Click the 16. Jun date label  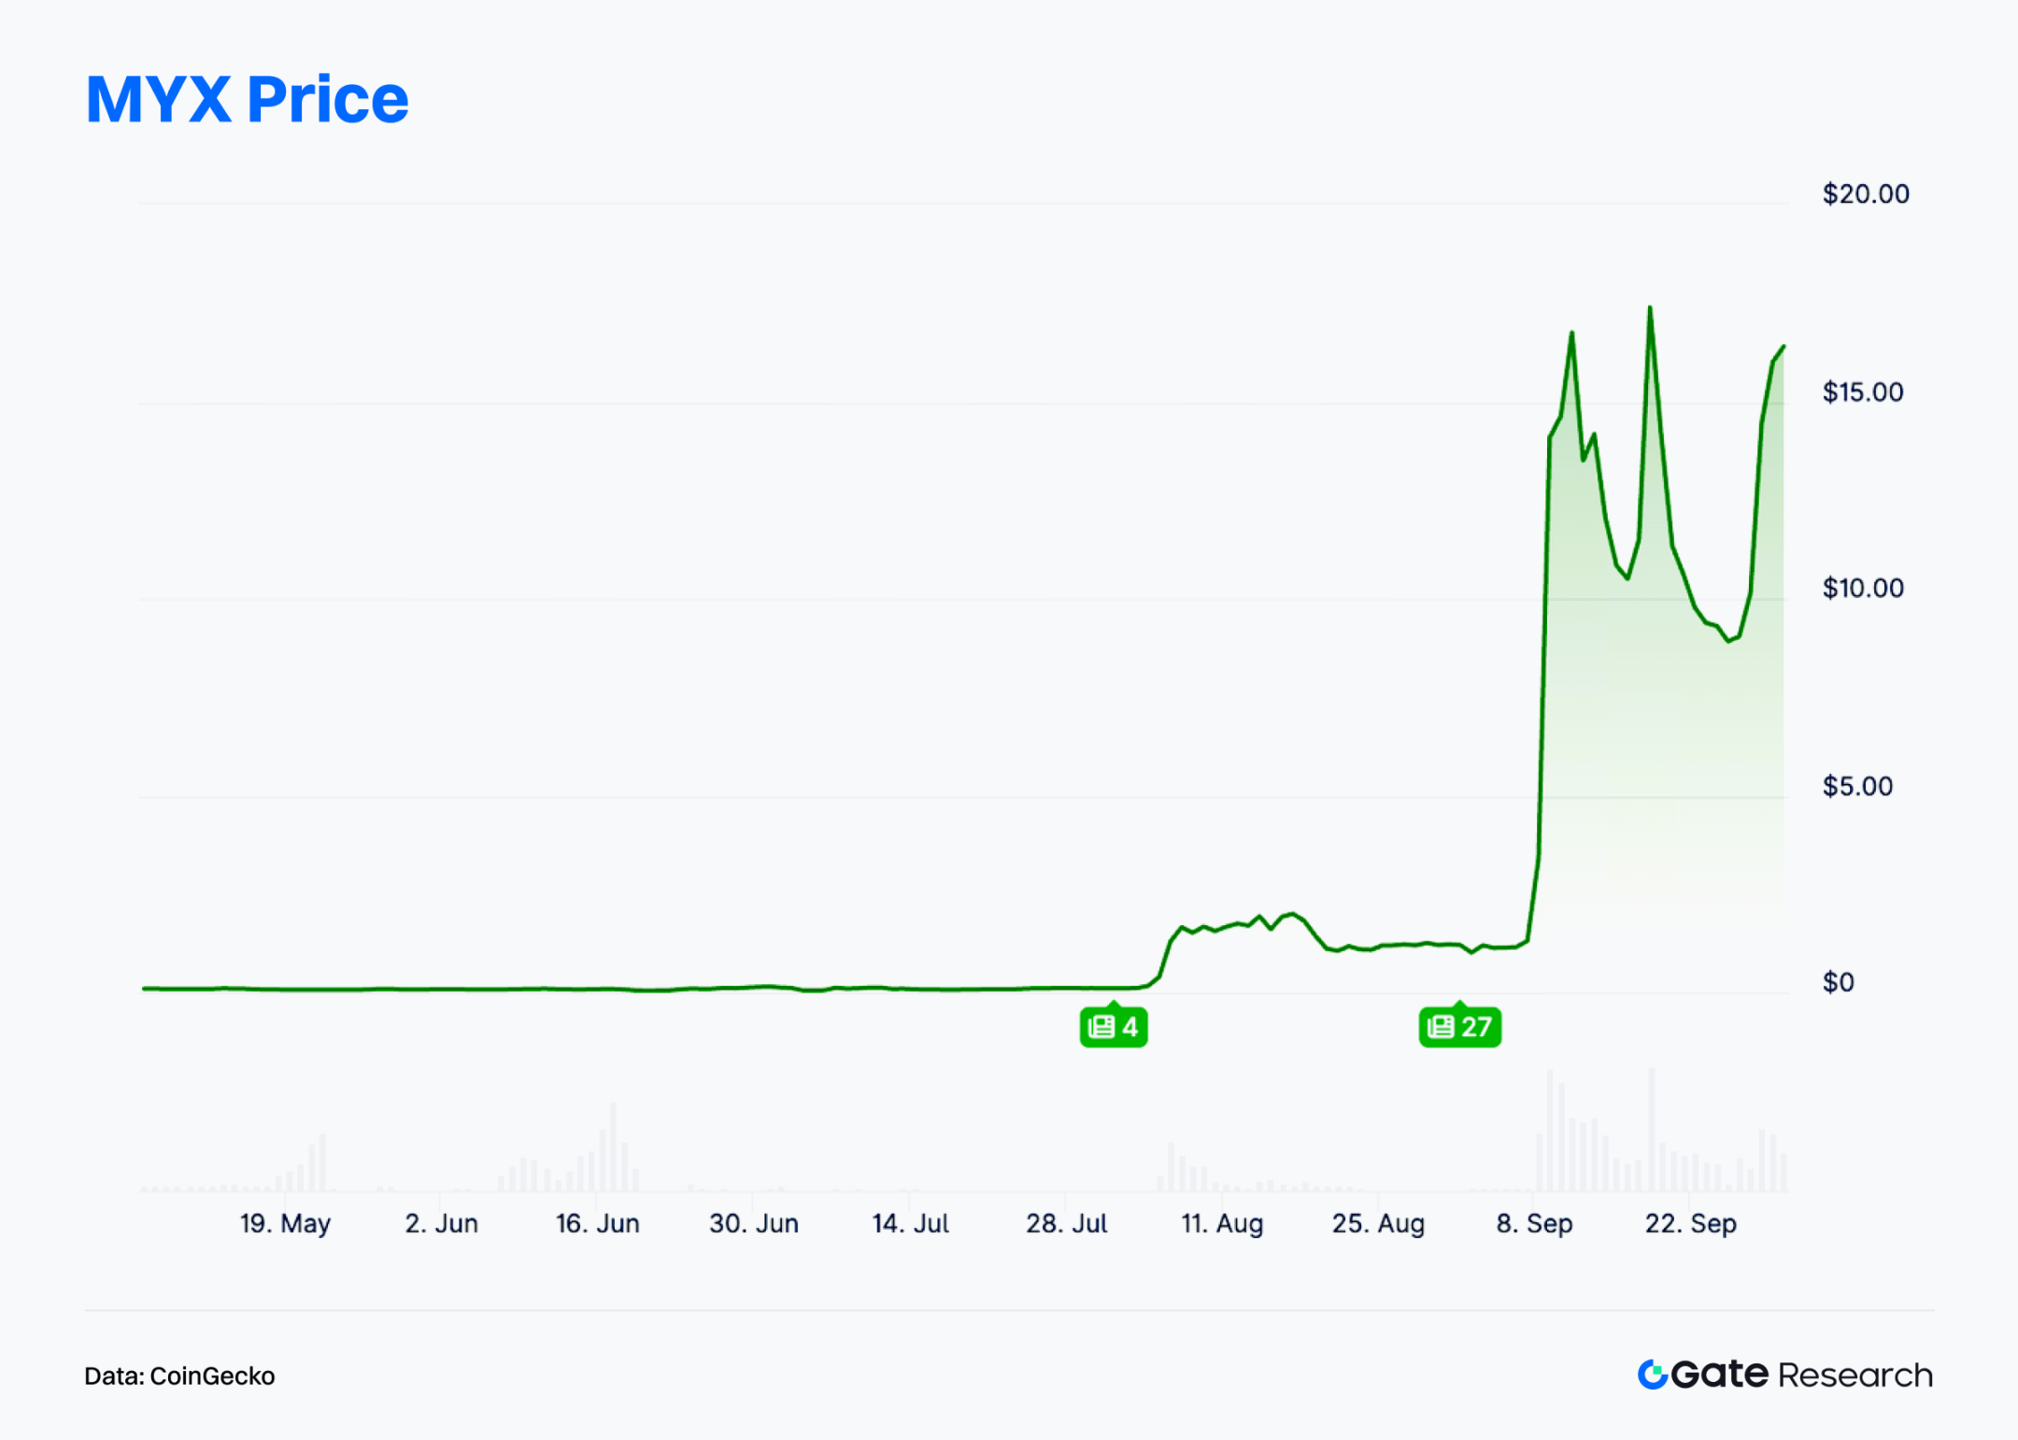click(x=597, y=1223)
